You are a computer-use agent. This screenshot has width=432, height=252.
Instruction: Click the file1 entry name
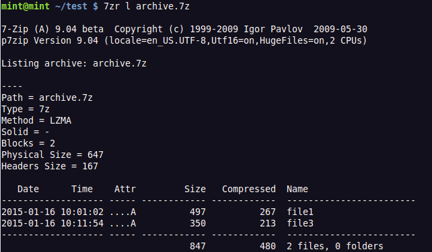[x=300, y=212]
